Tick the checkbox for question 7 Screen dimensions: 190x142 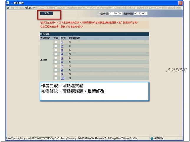[x=55, y=66]
